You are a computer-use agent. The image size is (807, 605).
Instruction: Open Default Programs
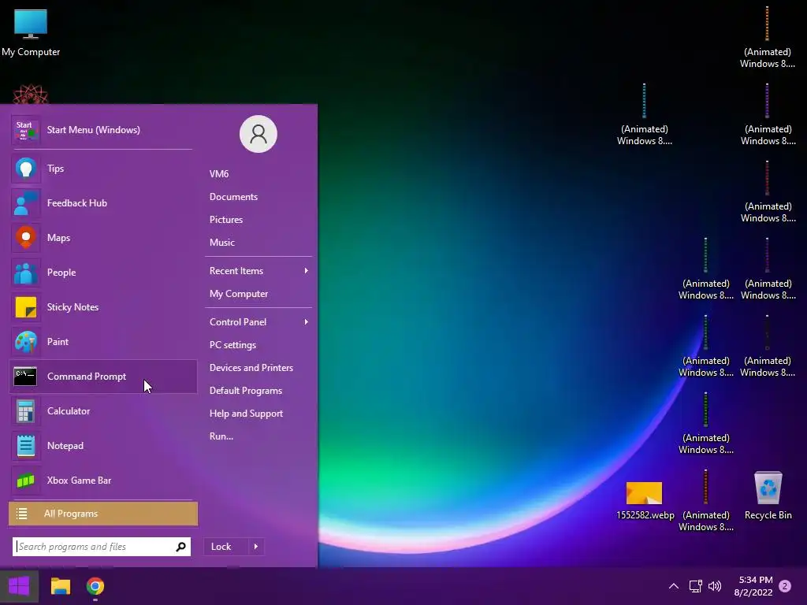pyautogui.click(x=246, y=391)
